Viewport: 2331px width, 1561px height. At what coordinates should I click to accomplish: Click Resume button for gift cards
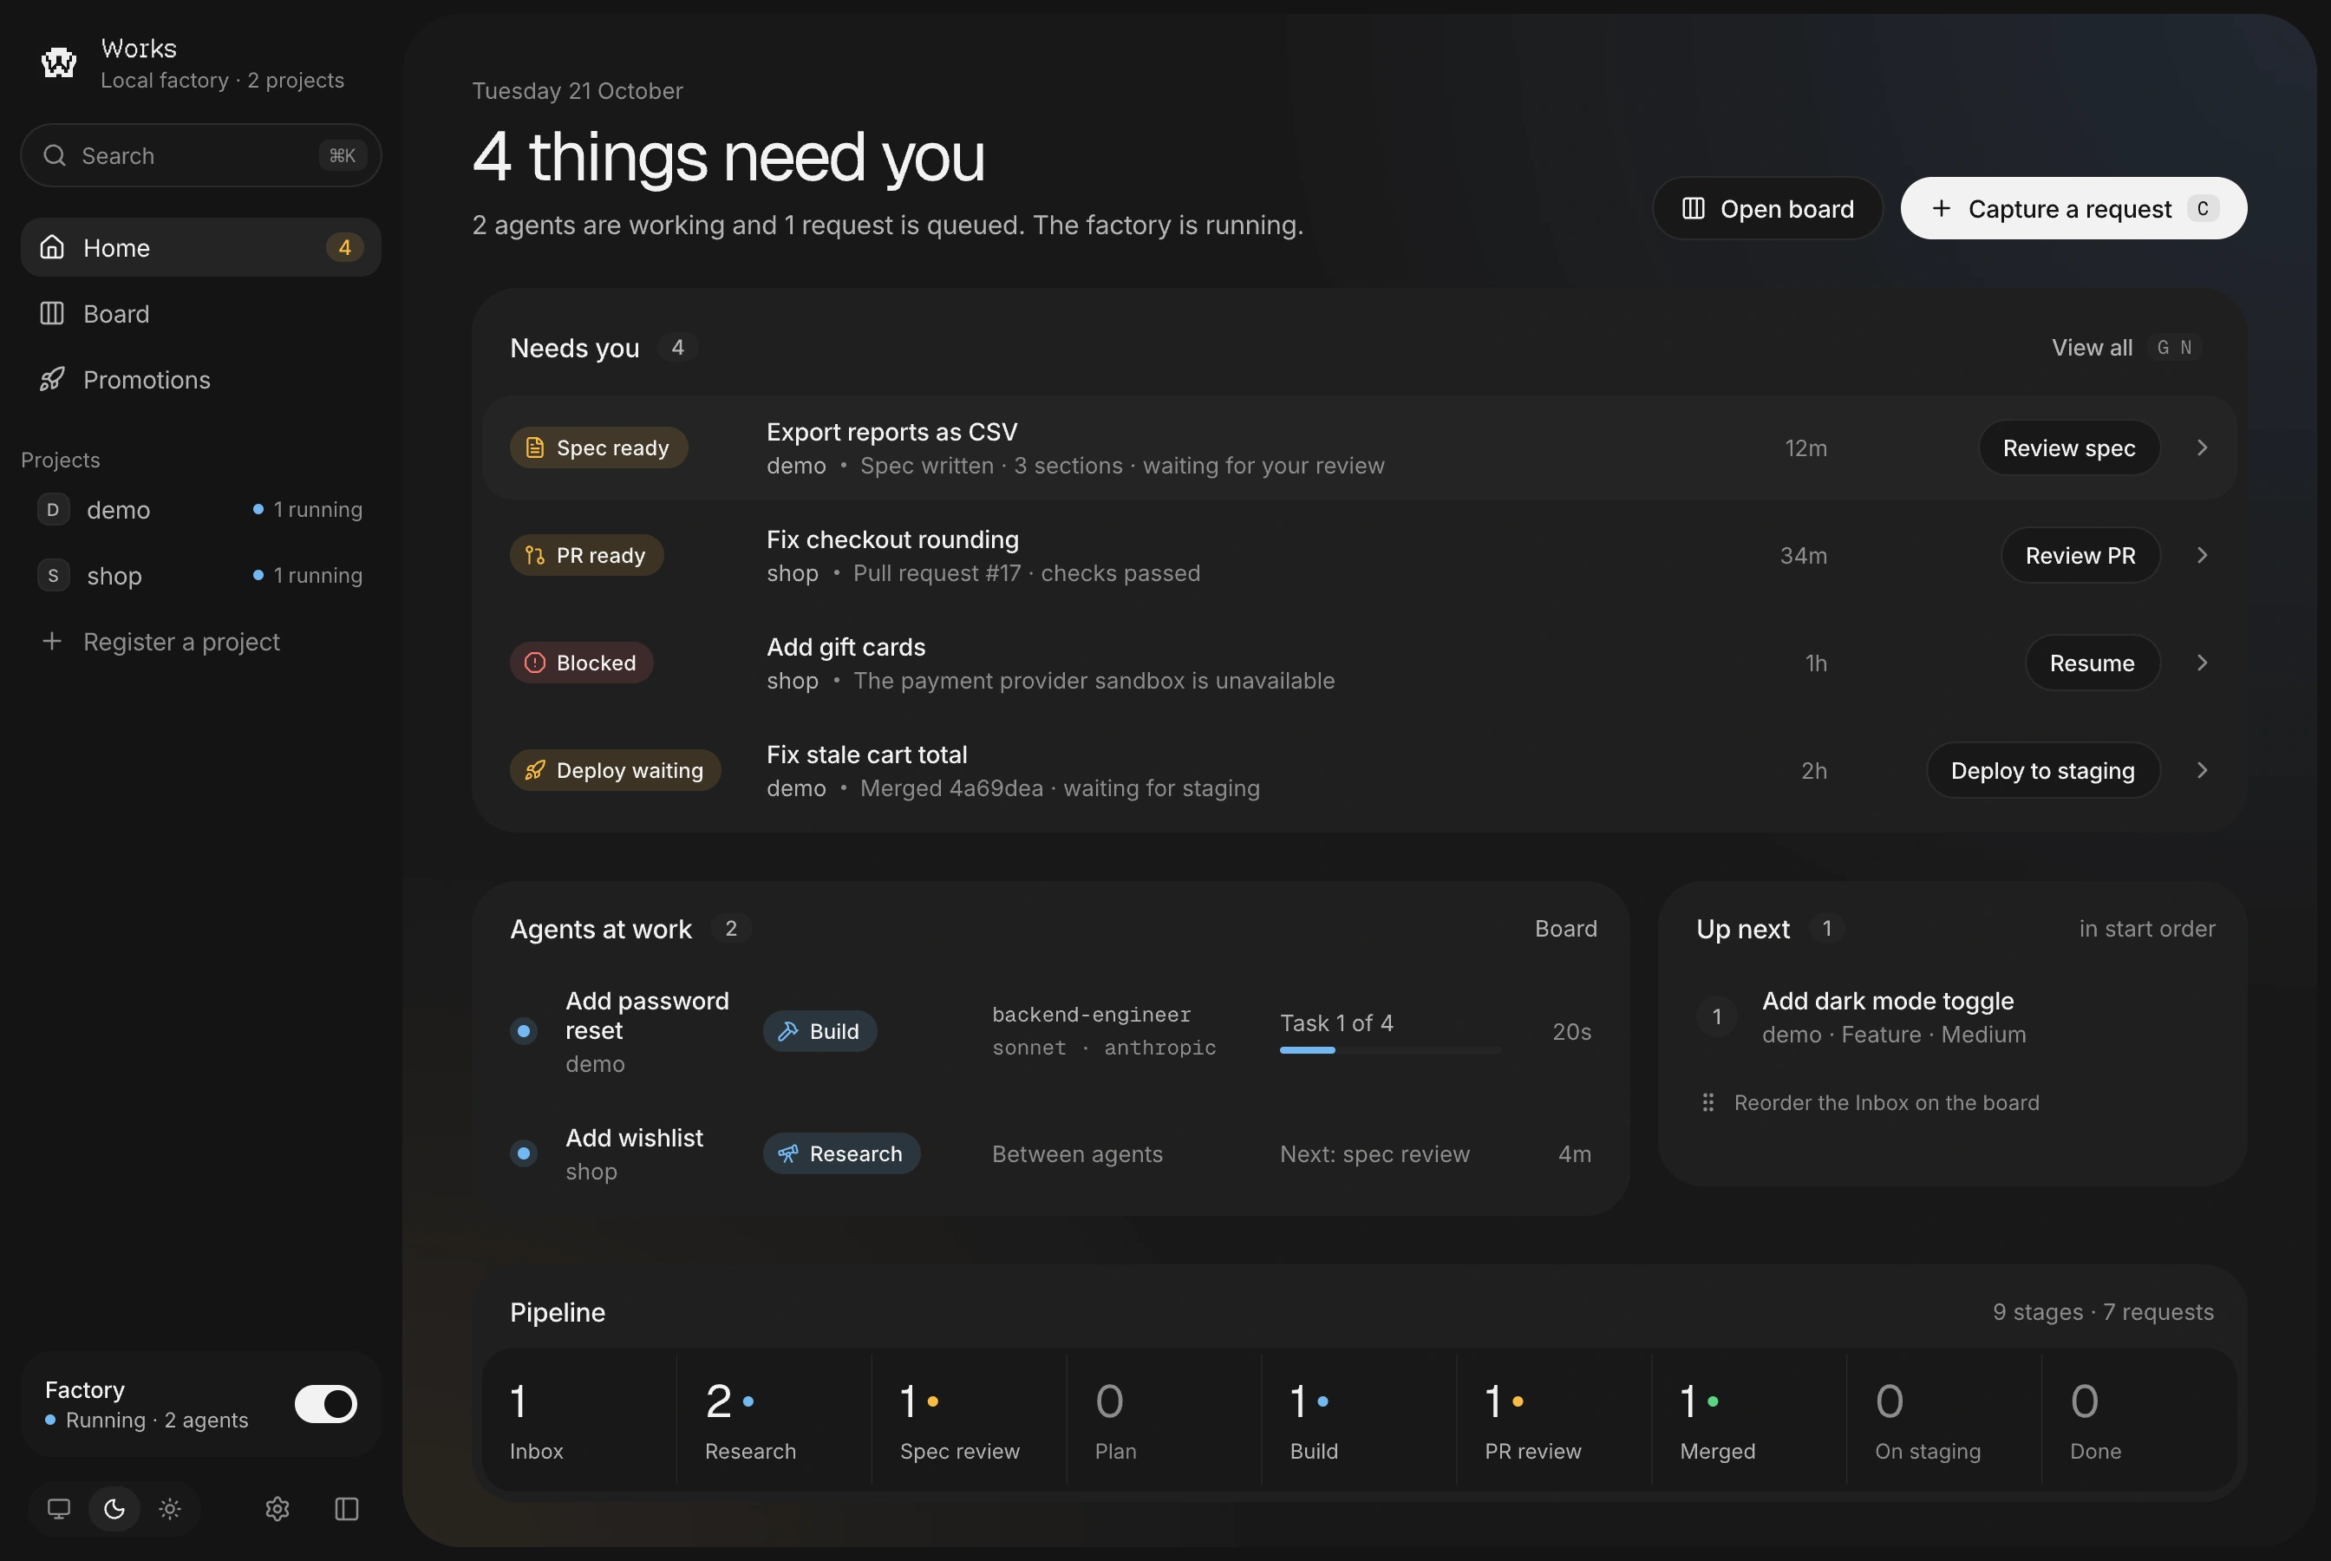tap(2093, 663)
